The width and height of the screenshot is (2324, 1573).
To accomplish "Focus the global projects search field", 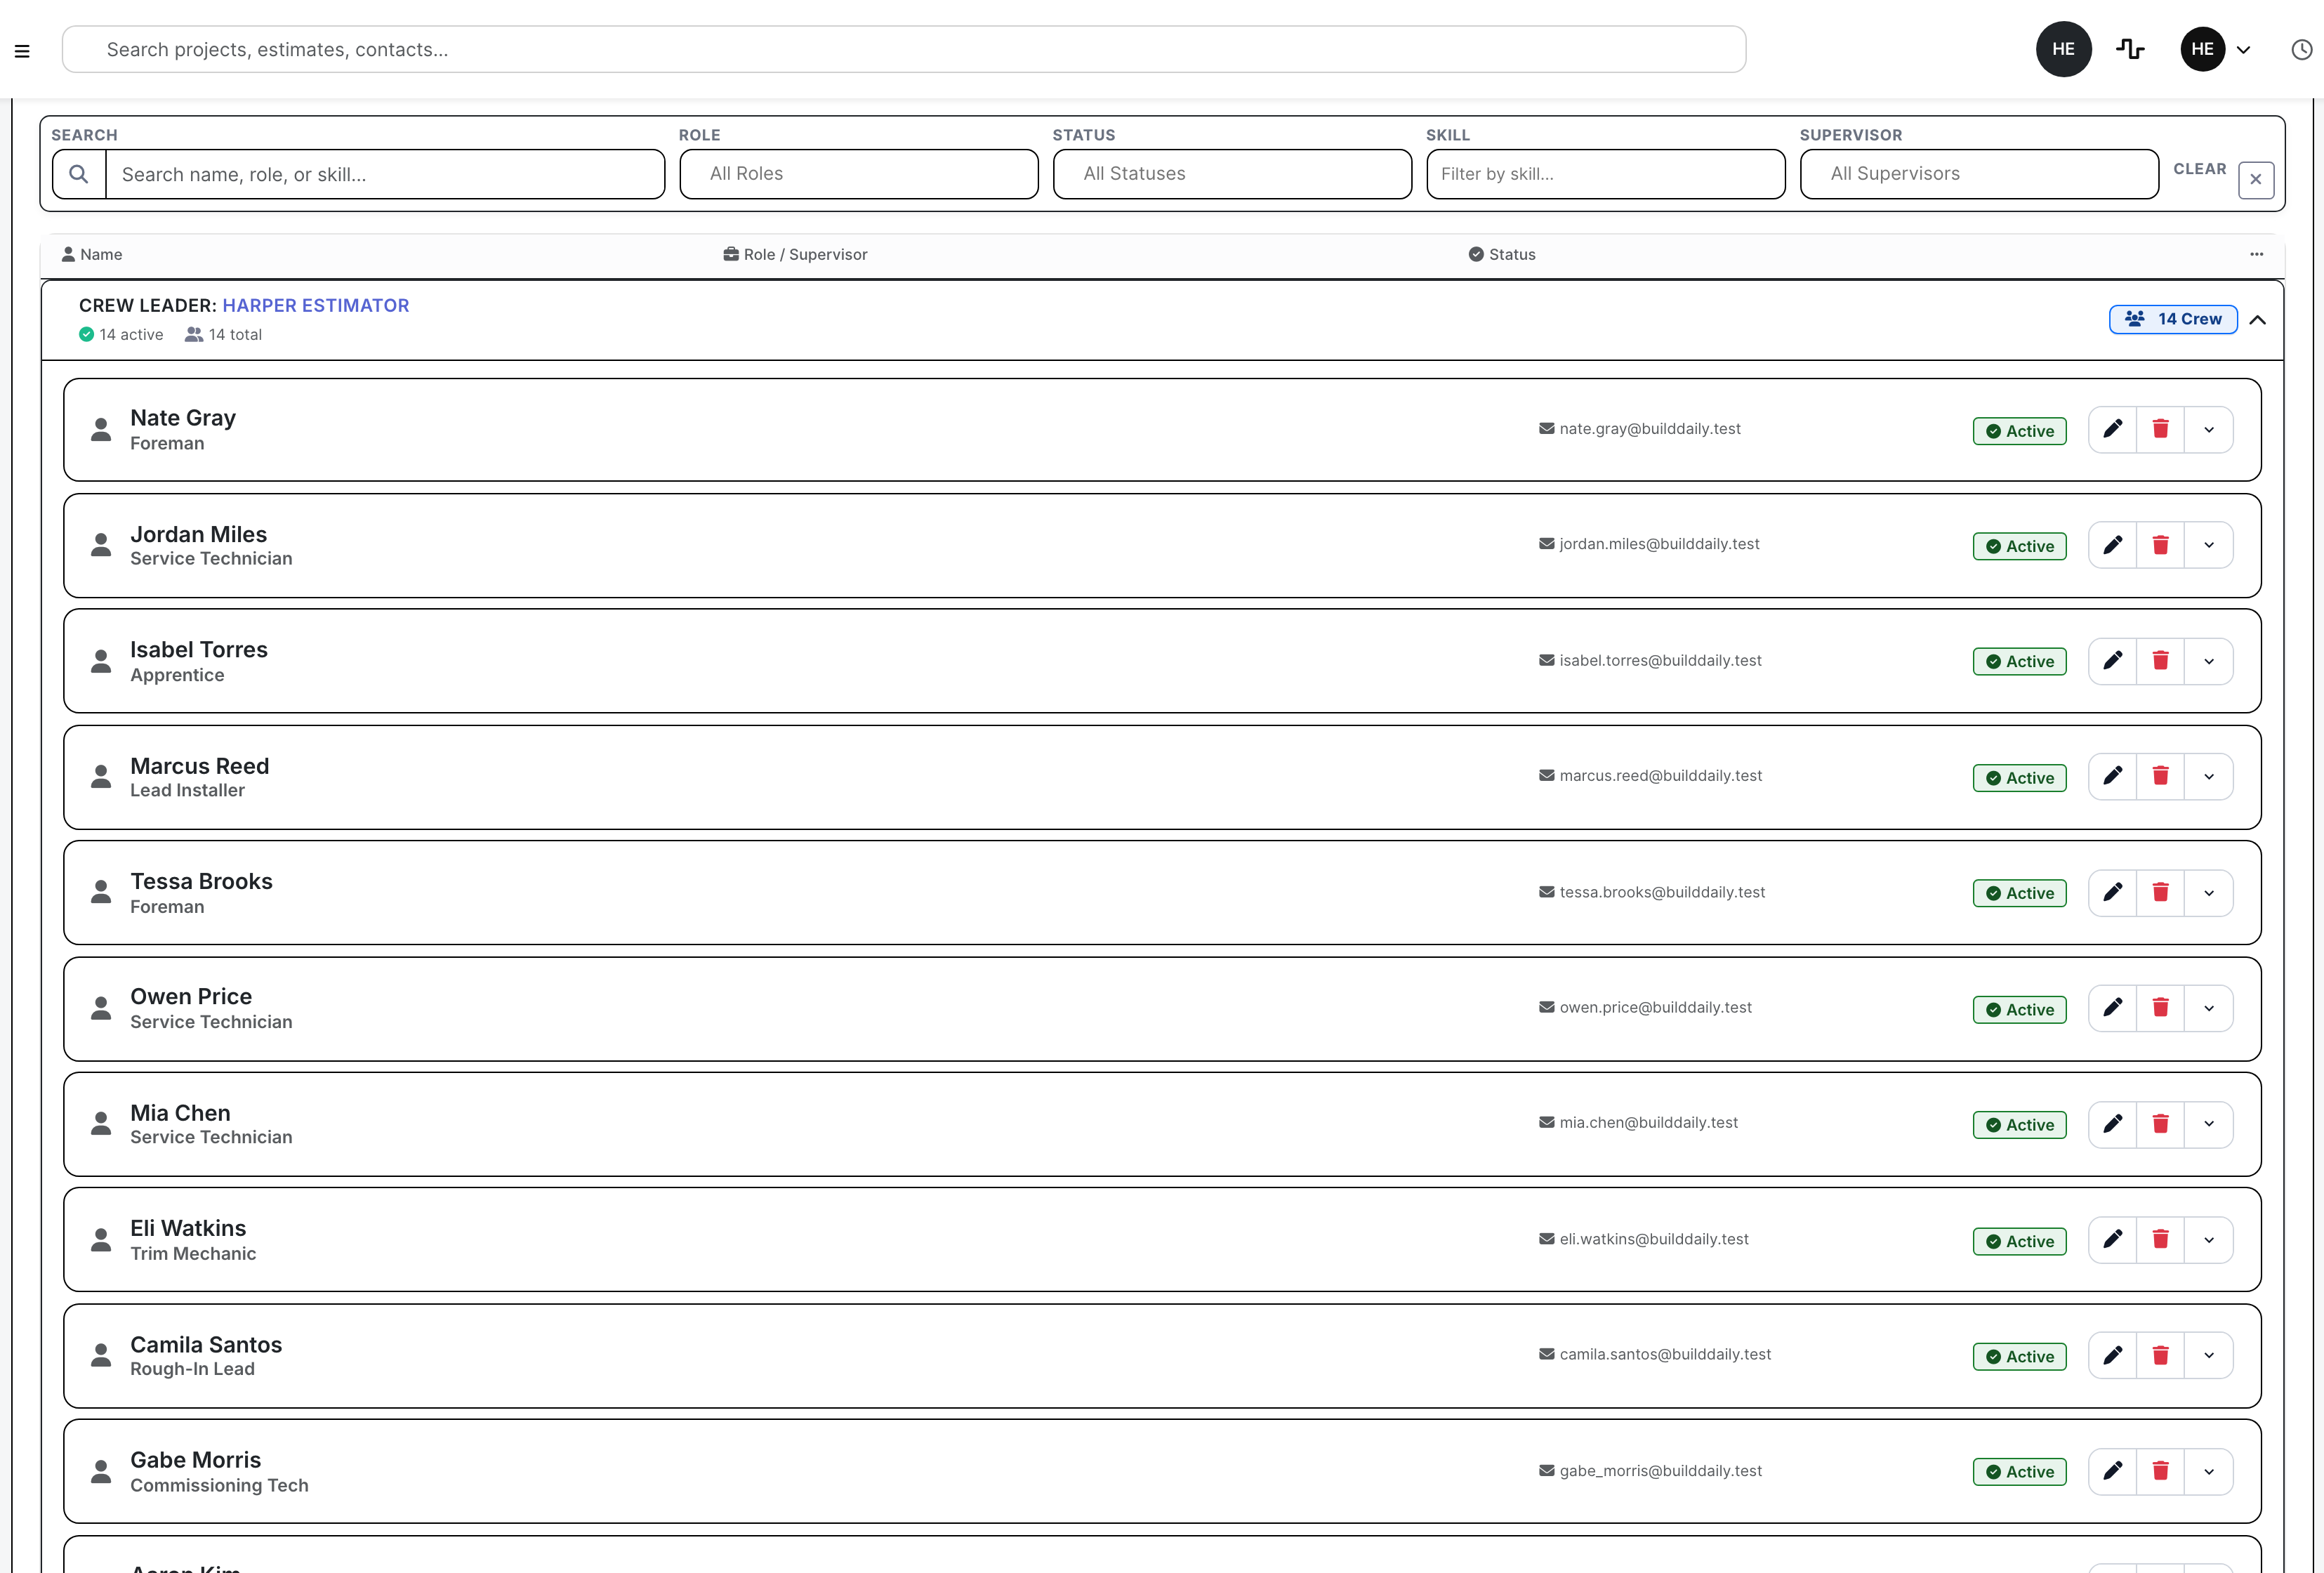I will coord(904,49).
